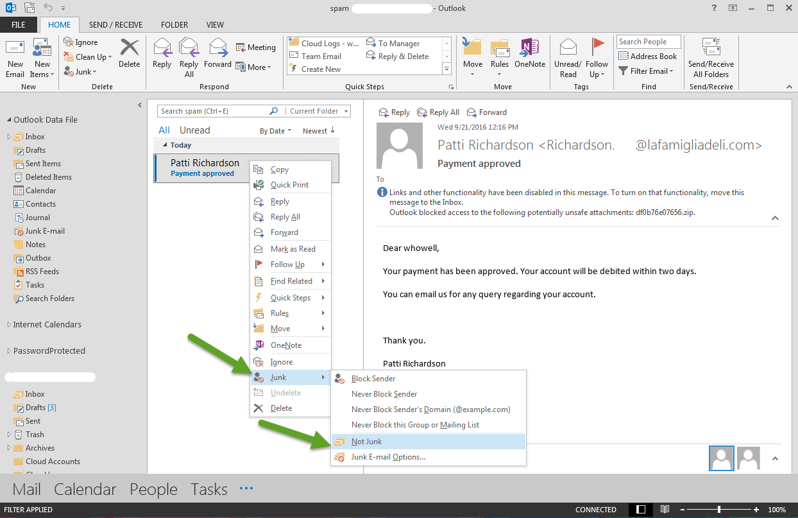Click Reply All in the reading pane
The width and height of the screenshot is (798, 518).
coord(438,112)
